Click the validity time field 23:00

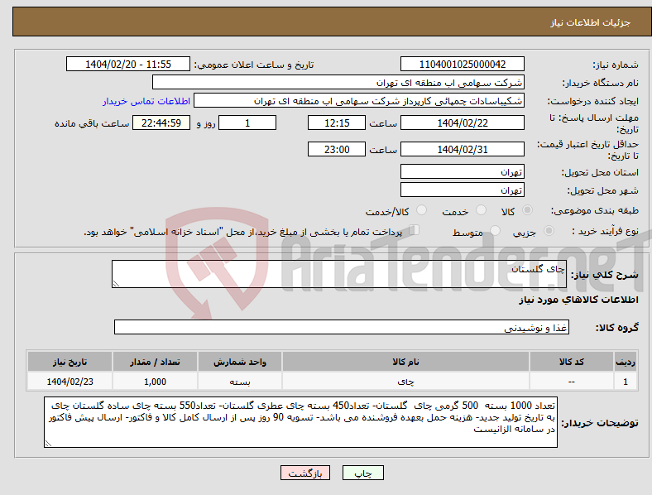coord(337,149)
